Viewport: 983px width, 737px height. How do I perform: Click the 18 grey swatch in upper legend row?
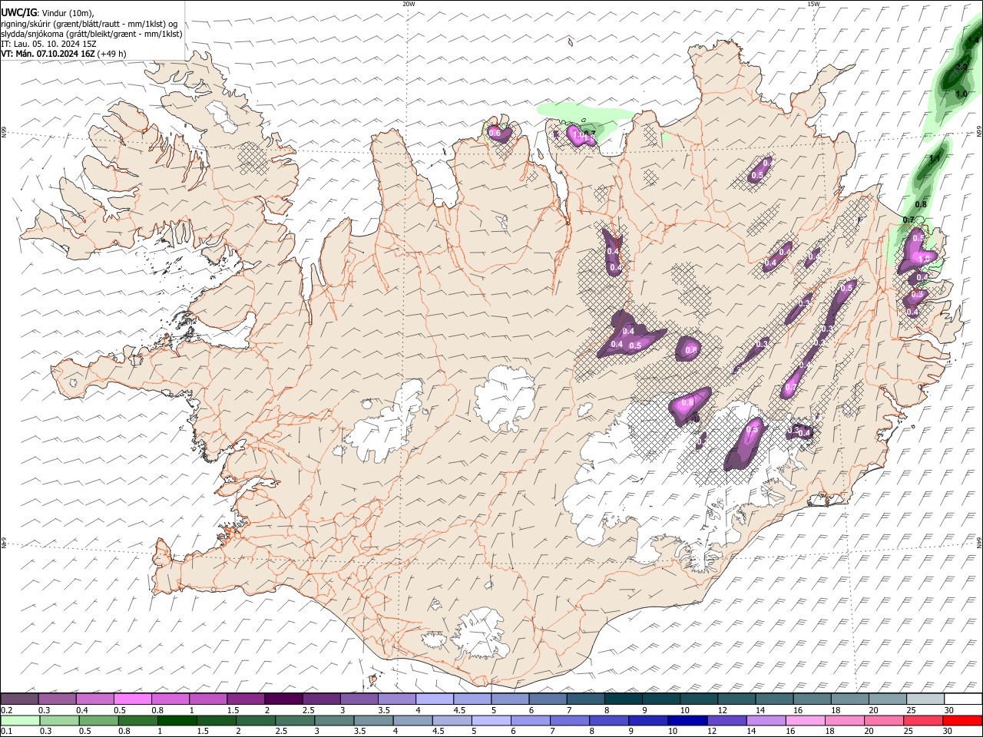[x=850, y=699]
